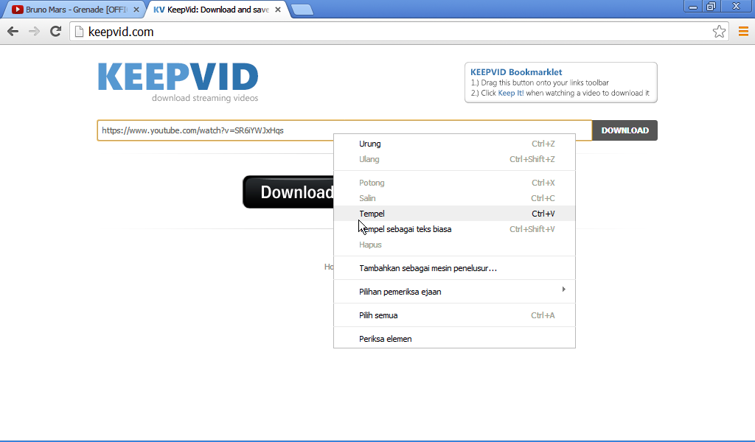Bookmark page with star icon

(x=719, y=32)
